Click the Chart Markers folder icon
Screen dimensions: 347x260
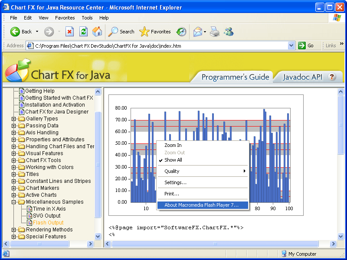pos(21,188)
